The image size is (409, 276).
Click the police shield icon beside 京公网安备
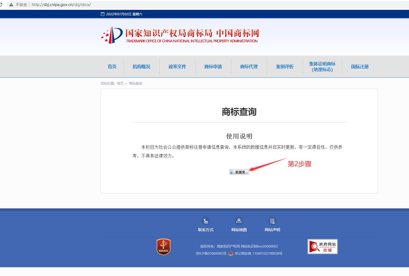point(231,253)
